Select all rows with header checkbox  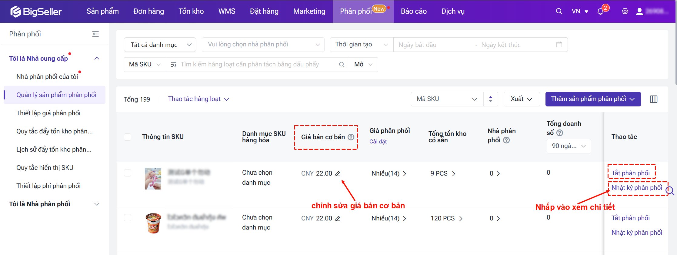tap(128, 137)
